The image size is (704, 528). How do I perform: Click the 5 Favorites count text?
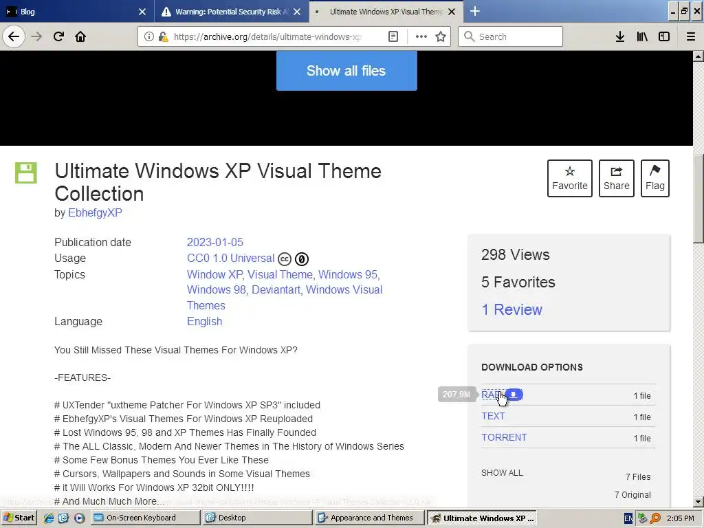coord(518,282)
